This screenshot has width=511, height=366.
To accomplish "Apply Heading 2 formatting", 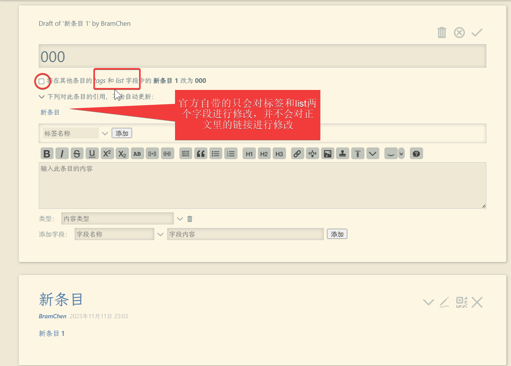I will pos(264,154).
